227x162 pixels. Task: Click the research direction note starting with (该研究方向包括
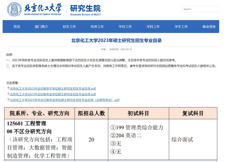pyautogui.click(x=39, y=148)
